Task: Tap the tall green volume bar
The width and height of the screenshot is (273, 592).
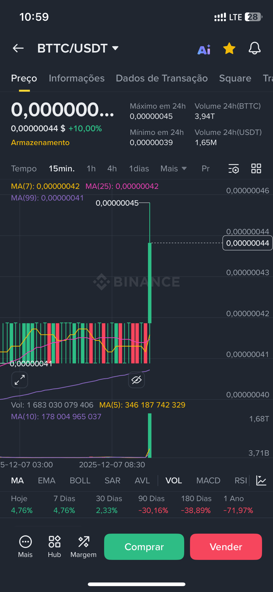Action: tap(150, 435)
